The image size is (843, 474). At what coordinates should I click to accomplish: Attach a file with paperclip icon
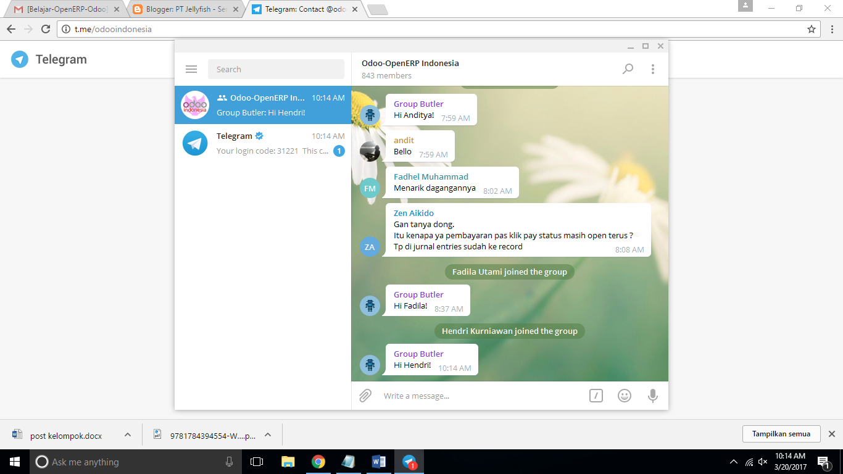pyautogui.click(x=365, y=396)
